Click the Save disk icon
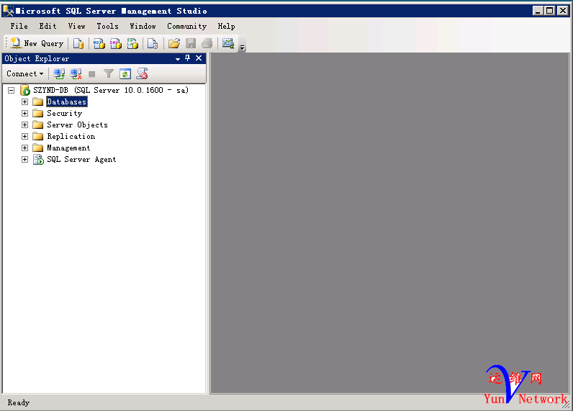Screen dimensions: 573x411 pos(191,43)
